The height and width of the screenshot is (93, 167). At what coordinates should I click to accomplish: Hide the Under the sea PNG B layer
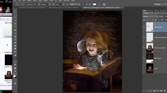(144, 48)
